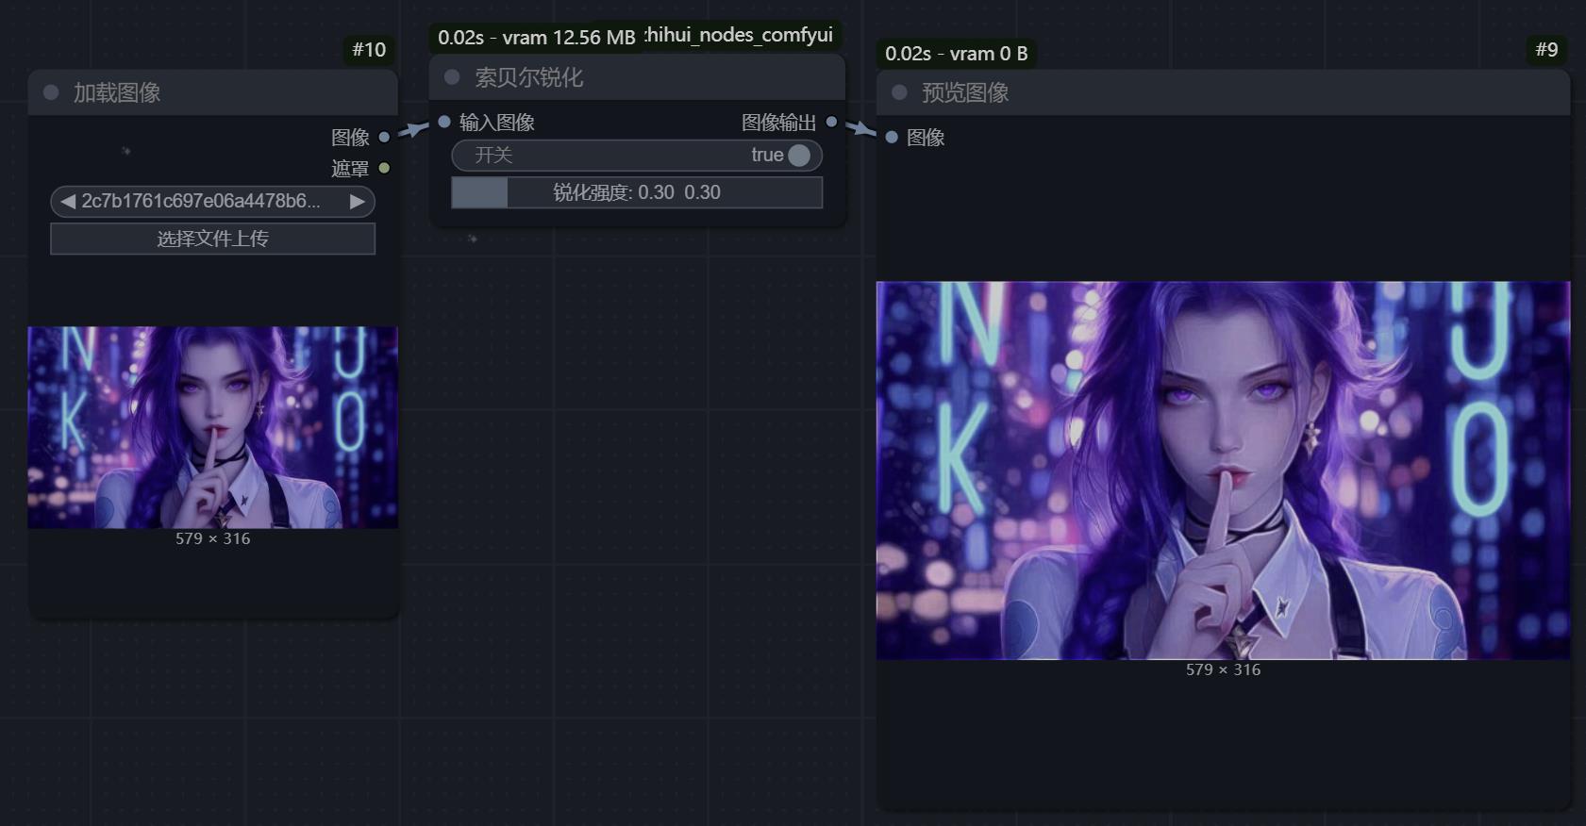Click the 选择文件上传 upload button
The height and width of the screenshot is (826, 1586).
click(212, 239)
